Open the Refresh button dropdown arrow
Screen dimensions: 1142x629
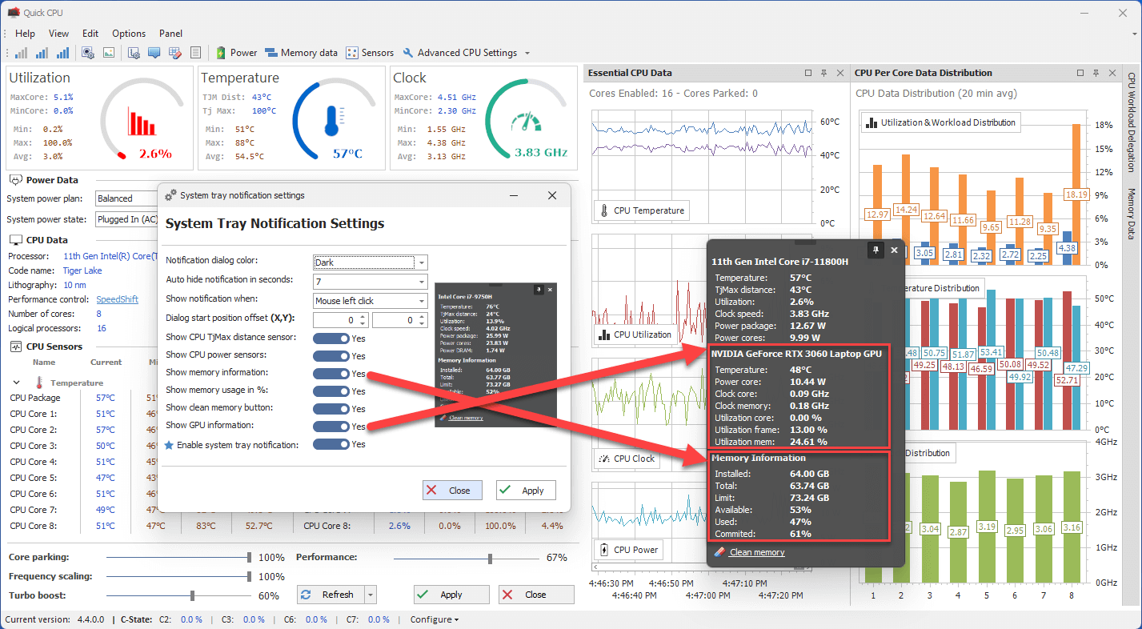click(x=370, y=595)
